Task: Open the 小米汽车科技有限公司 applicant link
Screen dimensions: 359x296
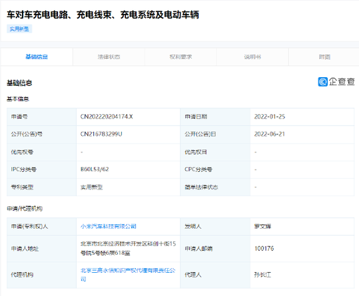Action: tap(109, 226)
